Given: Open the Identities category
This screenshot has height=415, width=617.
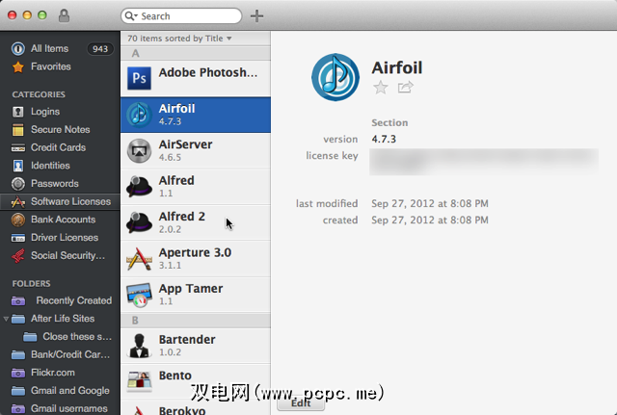Looking at the screenshot, I should pyautogui.click(x=60, y=166).
